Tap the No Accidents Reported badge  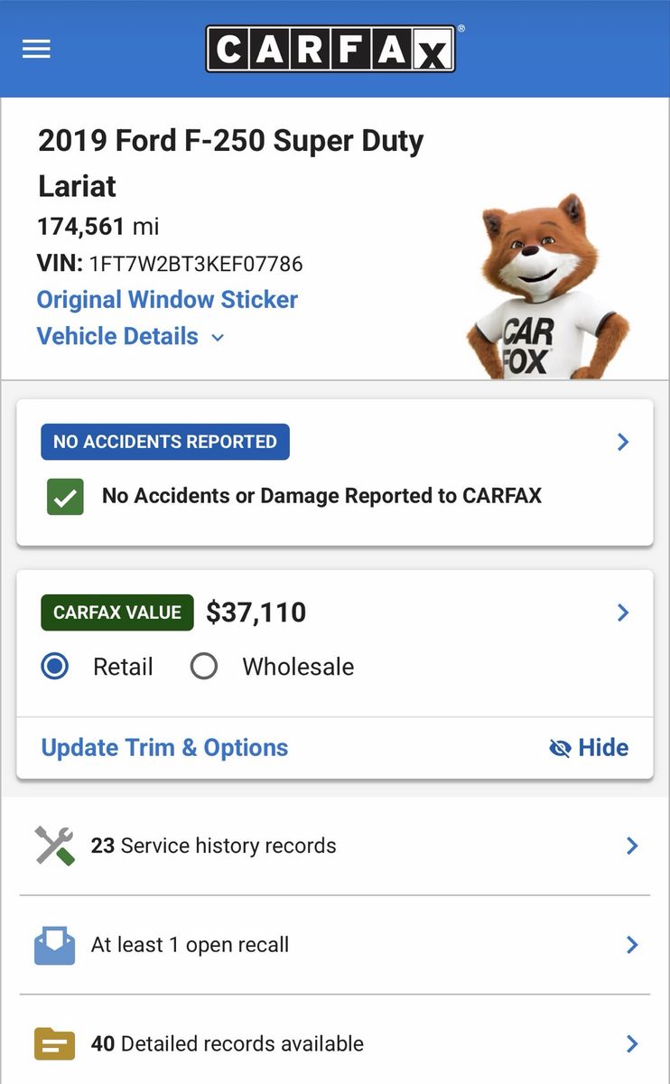click(x=165, y=442)
